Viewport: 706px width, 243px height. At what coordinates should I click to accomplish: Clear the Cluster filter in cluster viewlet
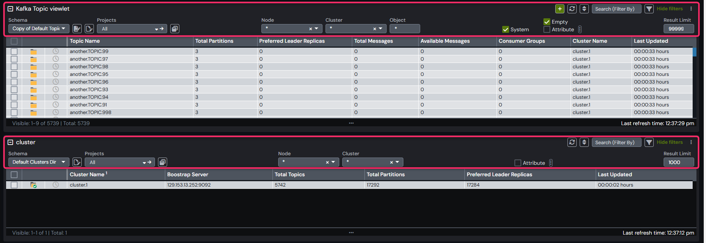(392, 162)
